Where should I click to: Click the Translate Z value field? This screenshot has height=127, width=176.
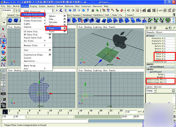(x=169, y=44)
